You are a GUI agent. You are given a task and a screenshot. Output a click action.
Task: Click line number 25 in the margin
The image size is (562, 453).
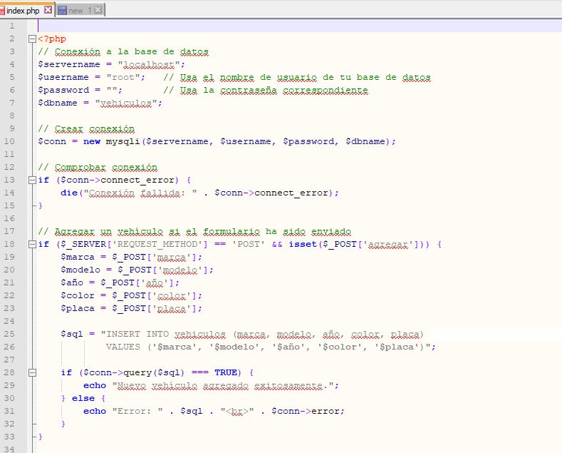tap(9, 334)
